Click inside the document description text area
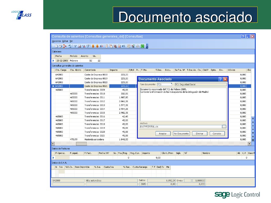The height and width of the screenshot is (203, 271). 183,104
